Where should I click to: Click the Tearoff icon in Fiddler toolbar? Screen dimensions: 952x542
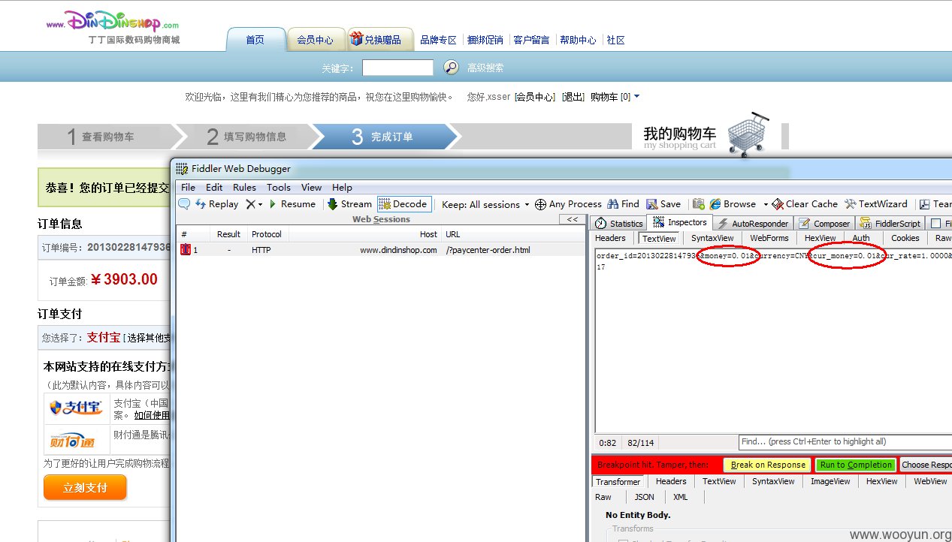click(925, 204)
